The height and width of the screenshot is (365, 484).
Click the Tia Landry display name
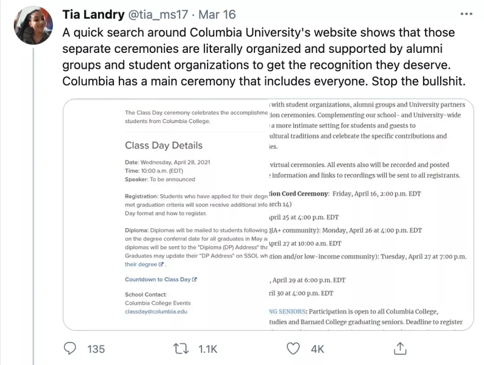93,14
